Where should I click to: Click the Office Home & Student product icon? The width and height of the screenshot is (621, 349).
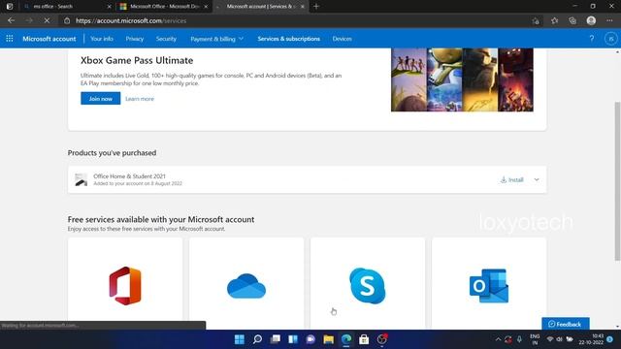point(82,179)
